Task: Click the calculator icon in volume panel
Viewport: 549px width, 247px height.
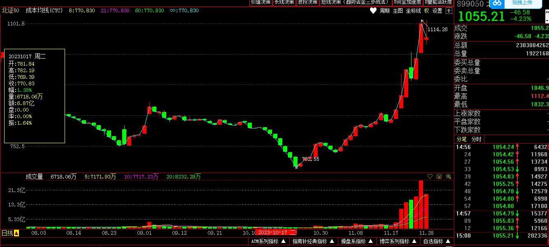Action: [439, 176]
